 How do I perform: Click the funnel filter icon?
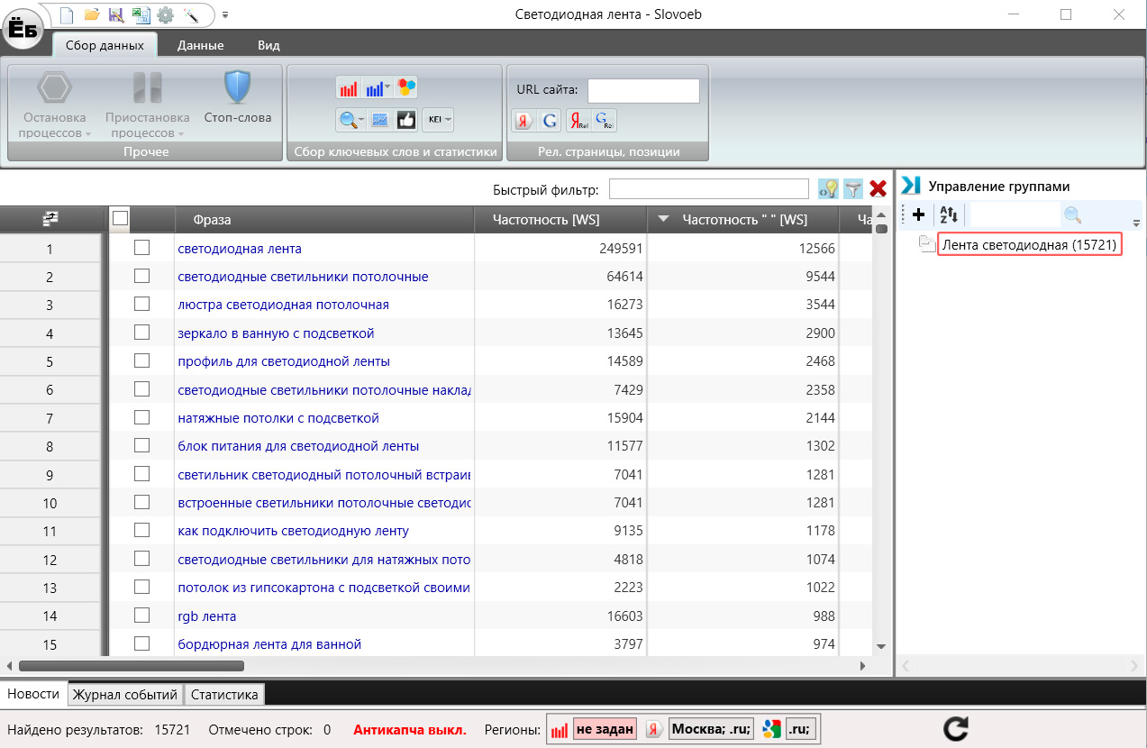click(853, 188)
